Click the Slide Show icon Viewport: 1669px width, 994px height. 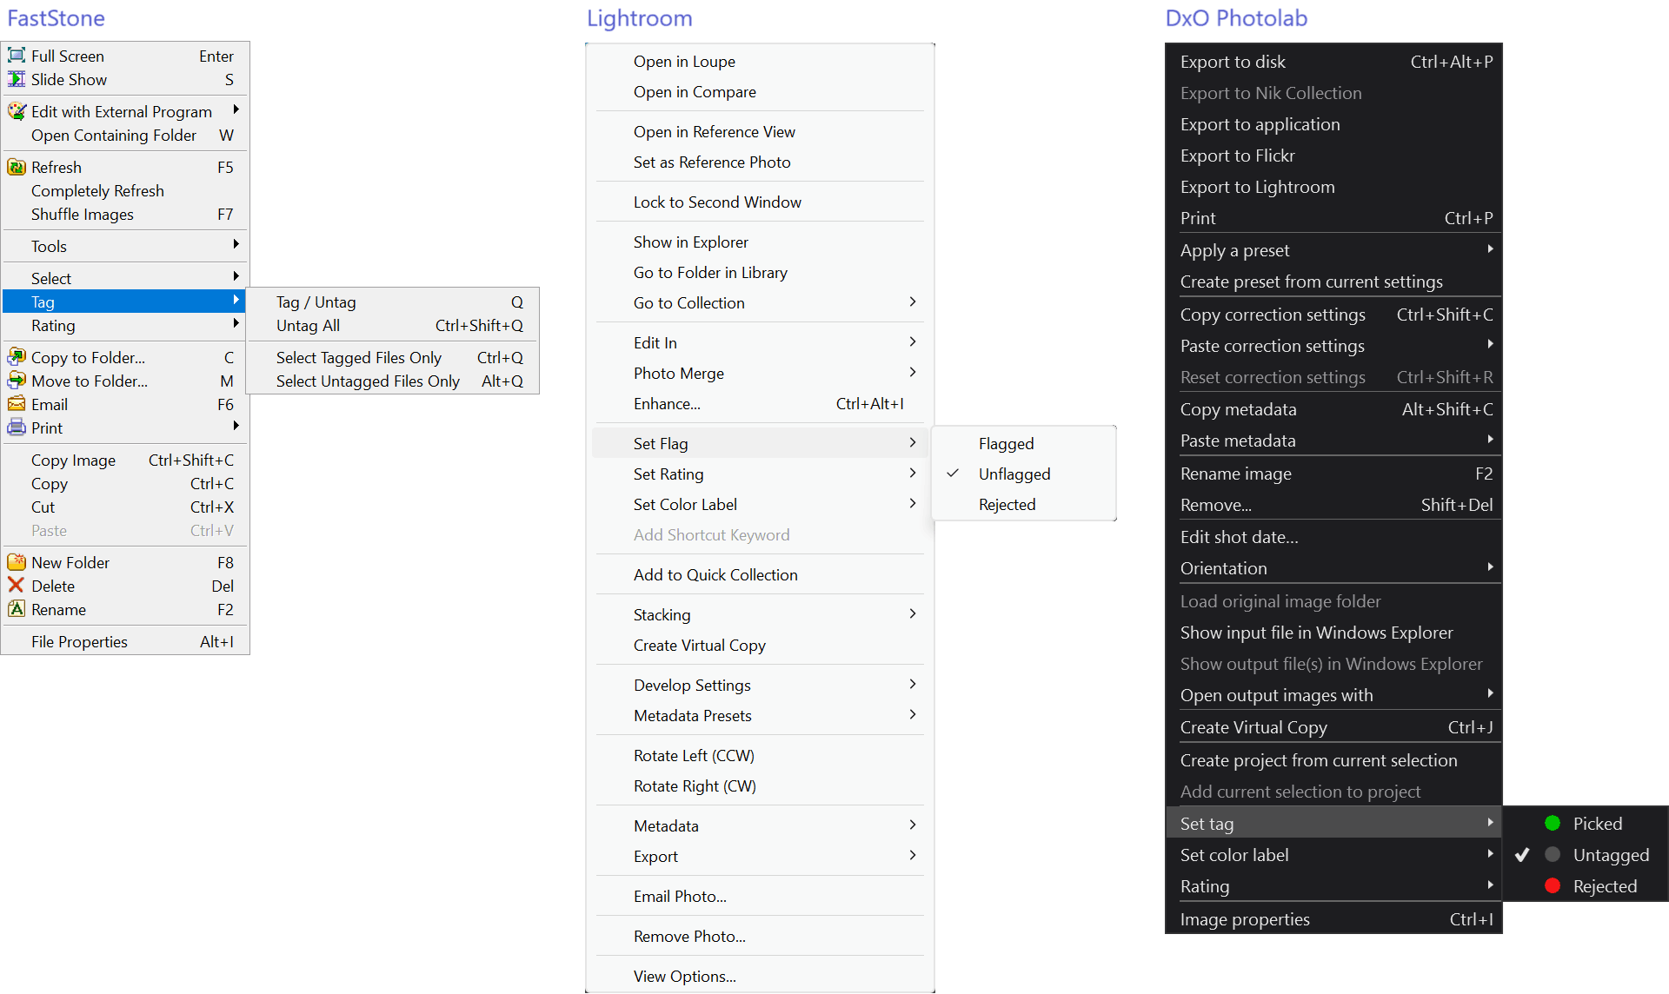pos(17,79)
